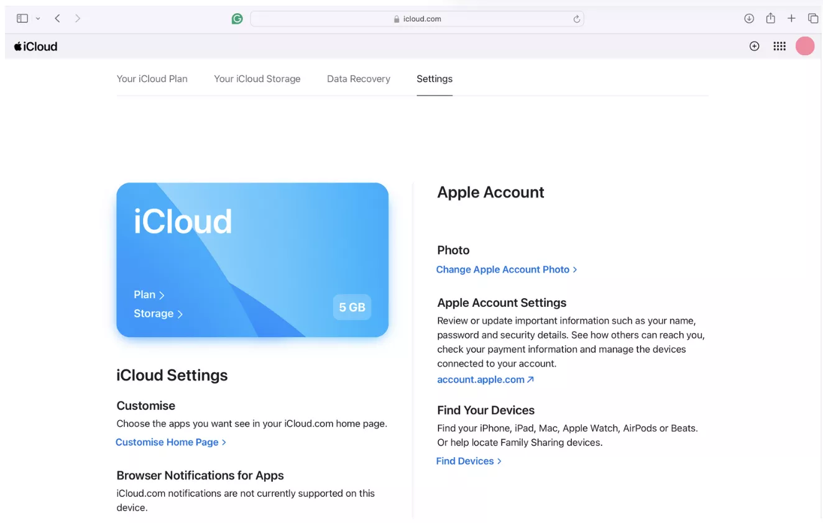Open the pink account avatar menu
823x523 pixels.
(805, 46)
